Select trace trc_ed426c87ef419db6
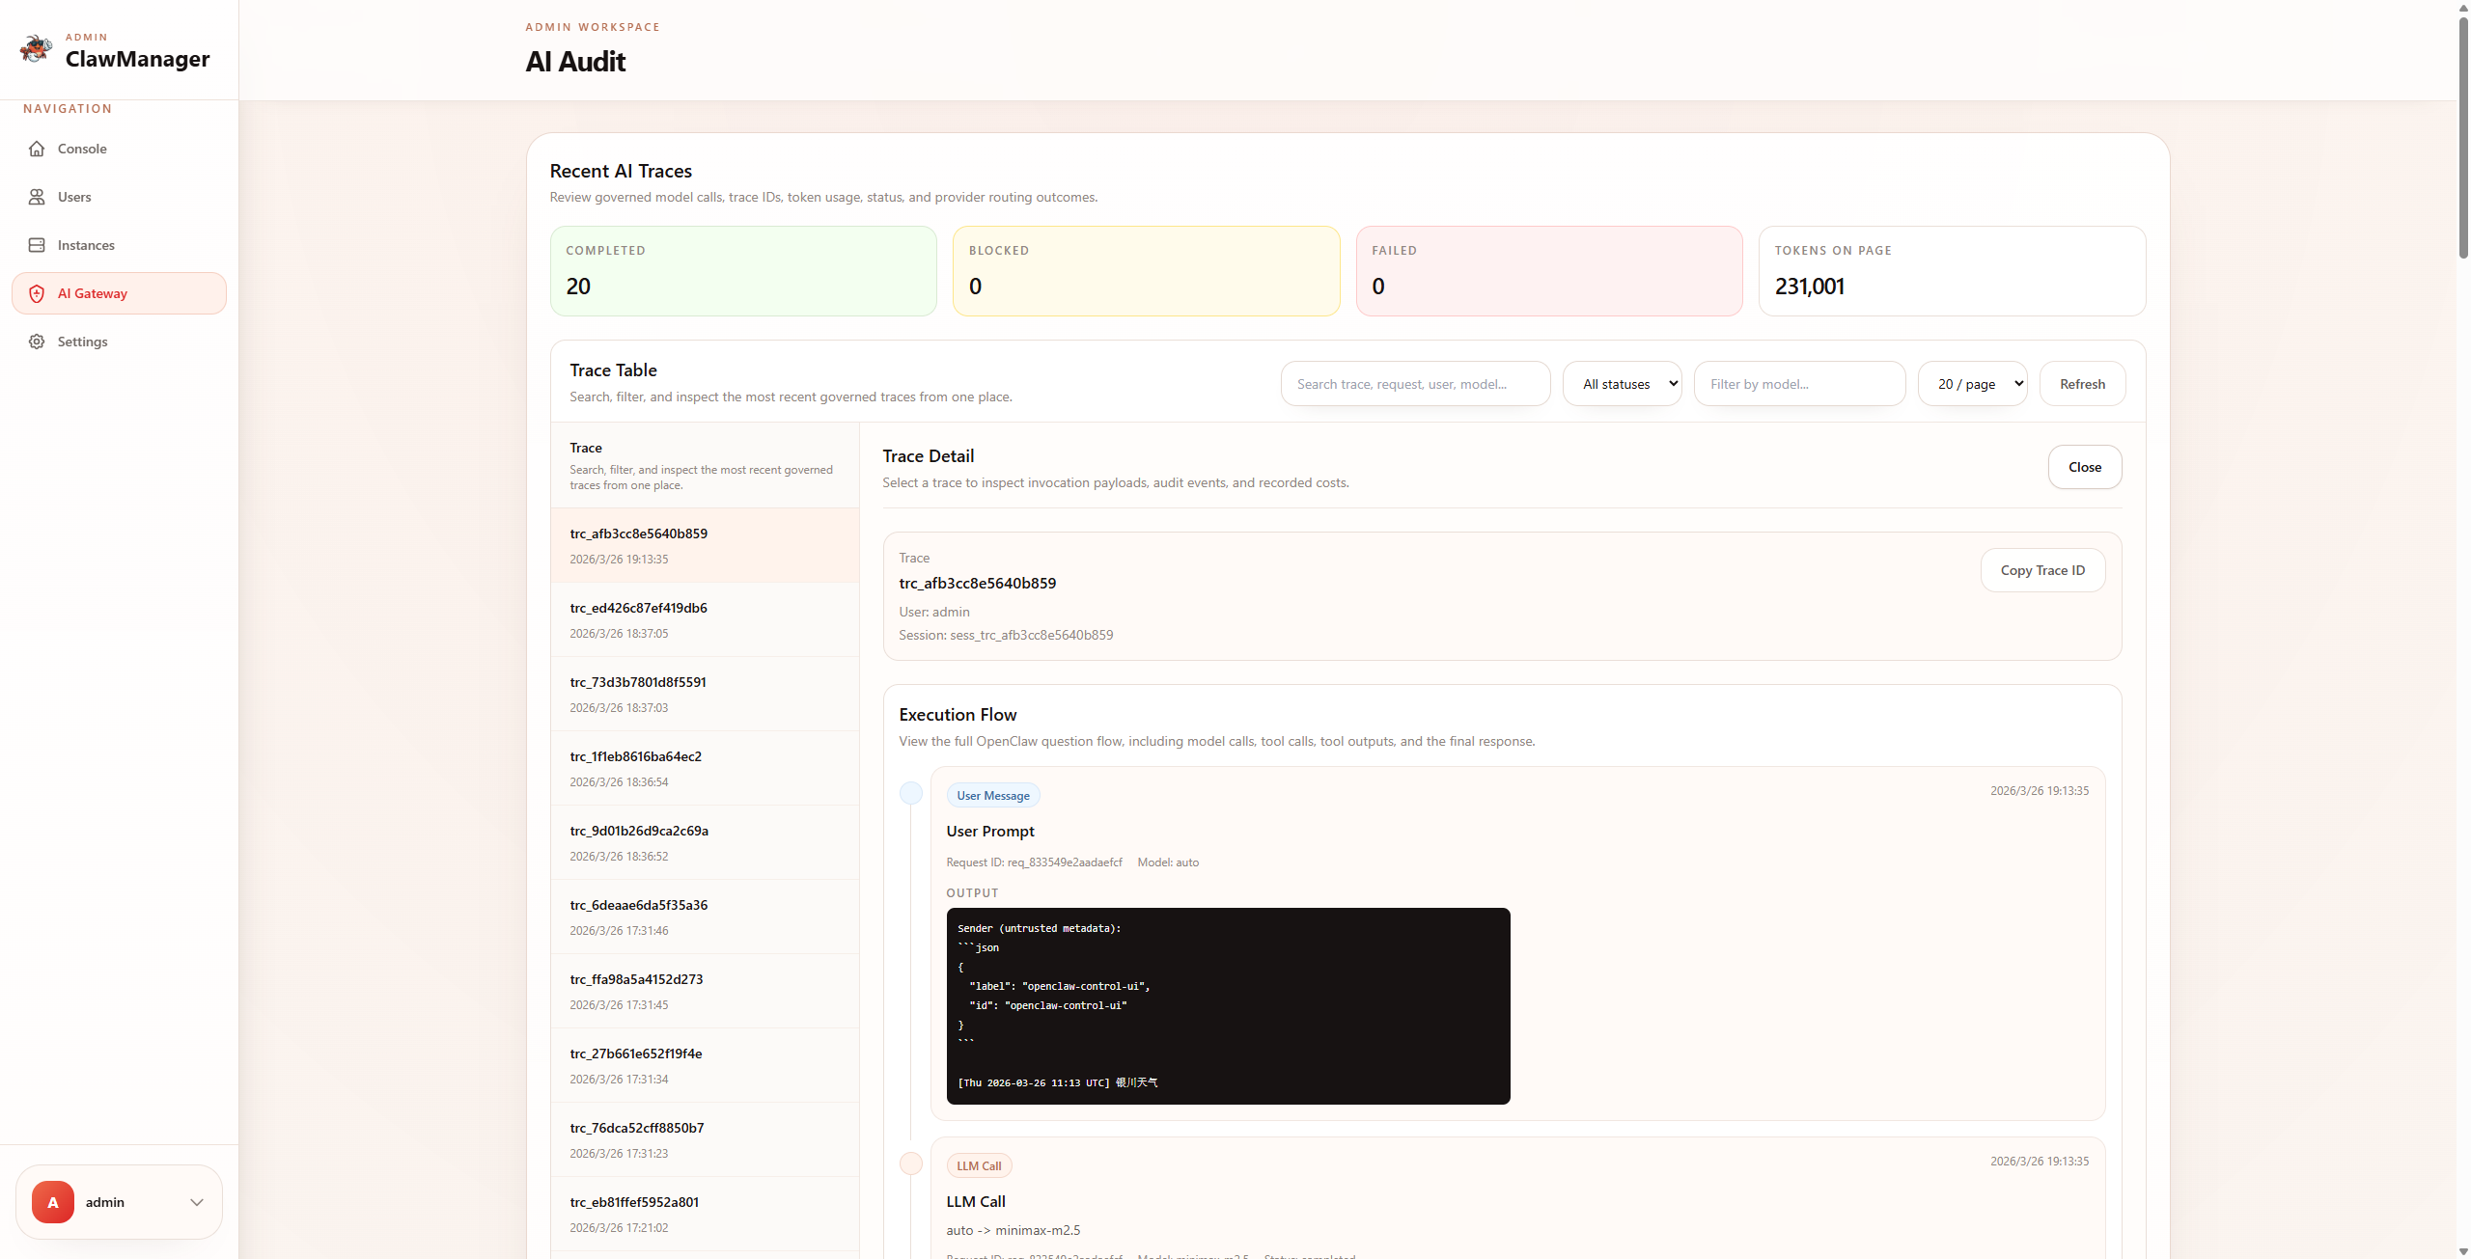 (x=705, y=619)
